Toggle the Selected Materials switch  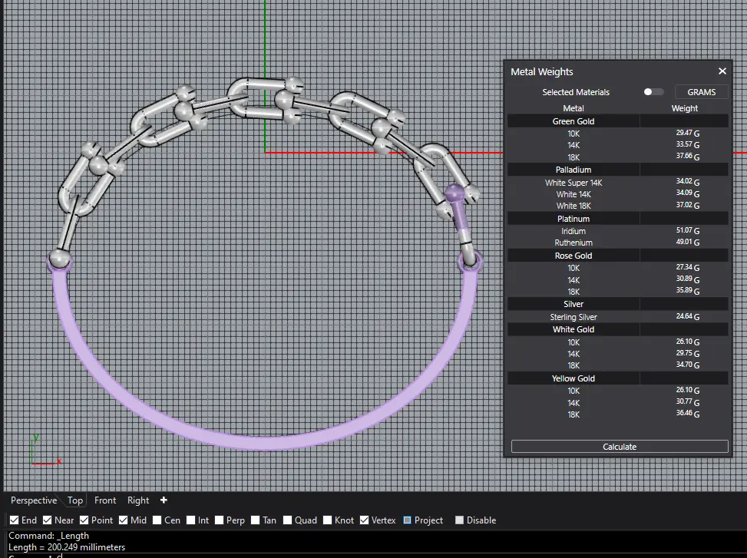click(x=653, y=92)
